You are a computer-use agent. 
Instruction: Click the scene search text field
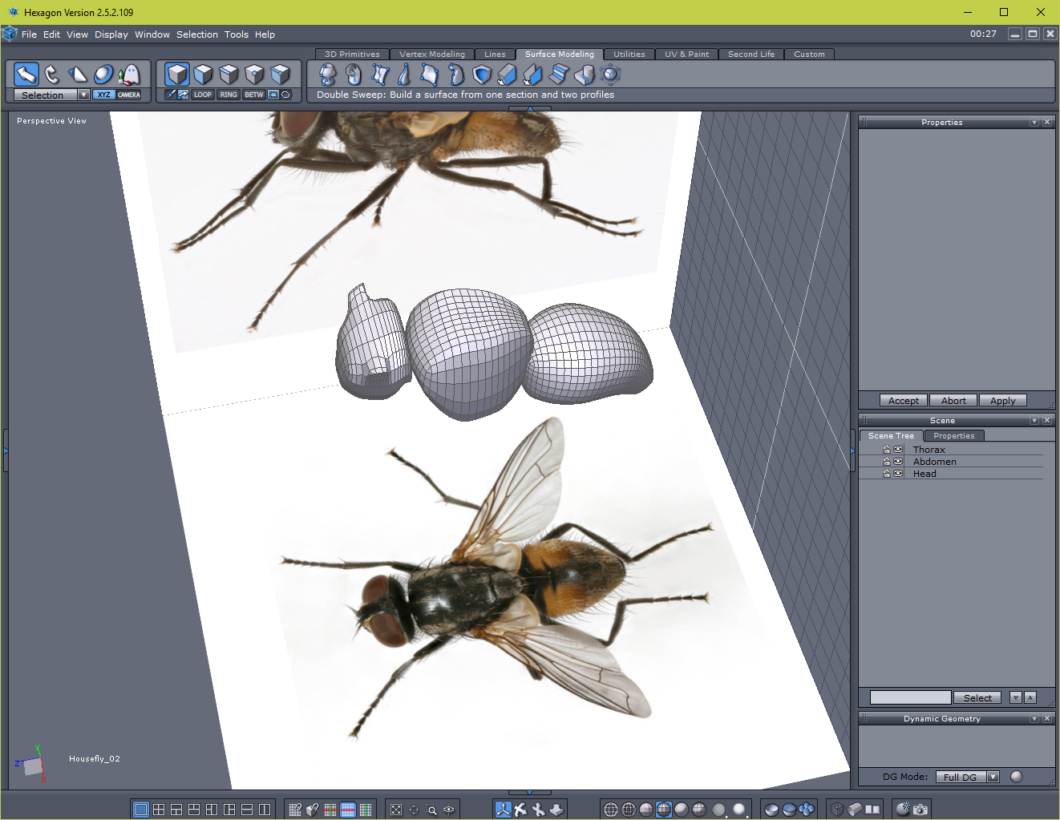point(910,698)
